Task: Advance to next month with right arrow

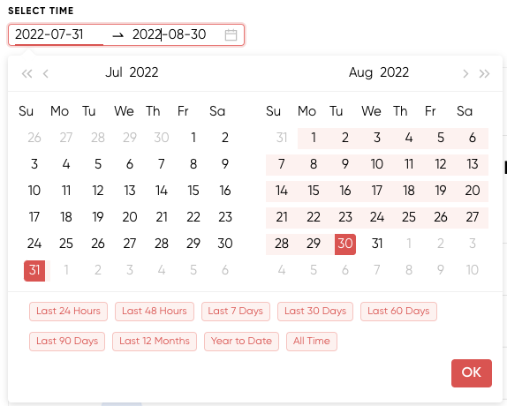Action: tap(465, 73)
